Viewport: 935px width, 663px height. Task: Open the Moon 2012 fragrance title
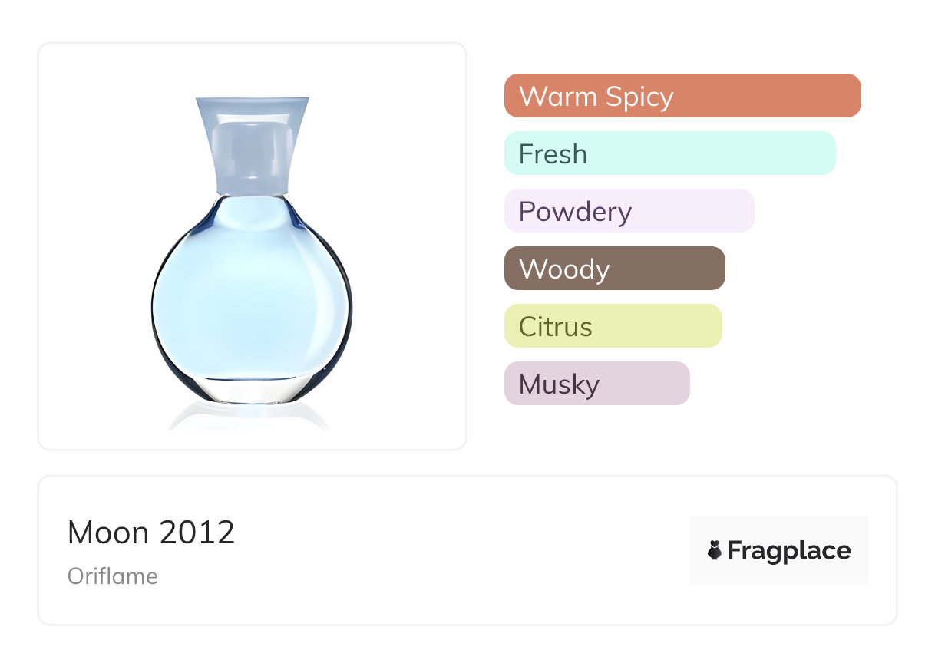coord(151,533)
